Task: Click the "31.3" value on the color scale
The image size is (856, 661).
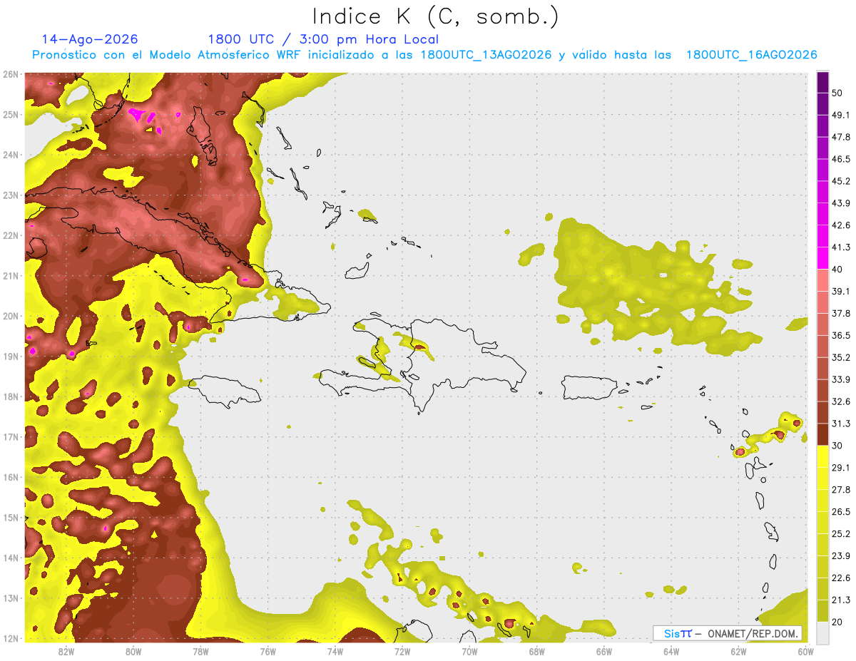Action: click(842, 424)
